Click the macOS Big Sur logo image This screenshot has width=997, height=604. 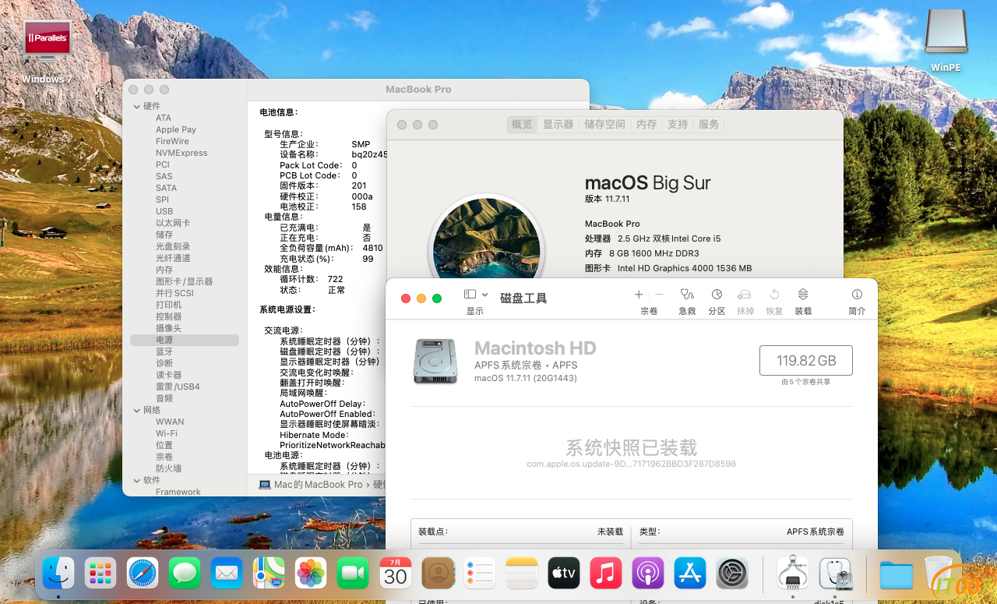pos(486,238)
